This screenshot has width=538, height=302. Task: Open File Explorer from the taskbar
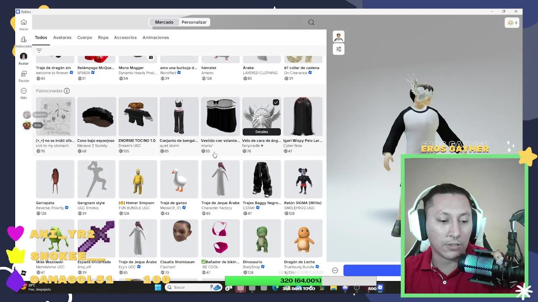[x=333, y=288]
